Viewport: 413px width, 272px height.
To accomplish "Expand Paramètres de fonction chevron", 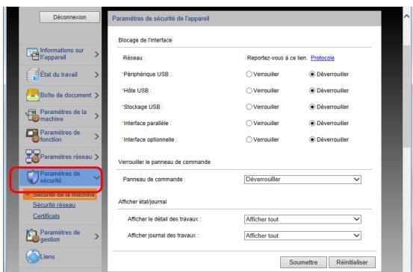I will point(96,136).
